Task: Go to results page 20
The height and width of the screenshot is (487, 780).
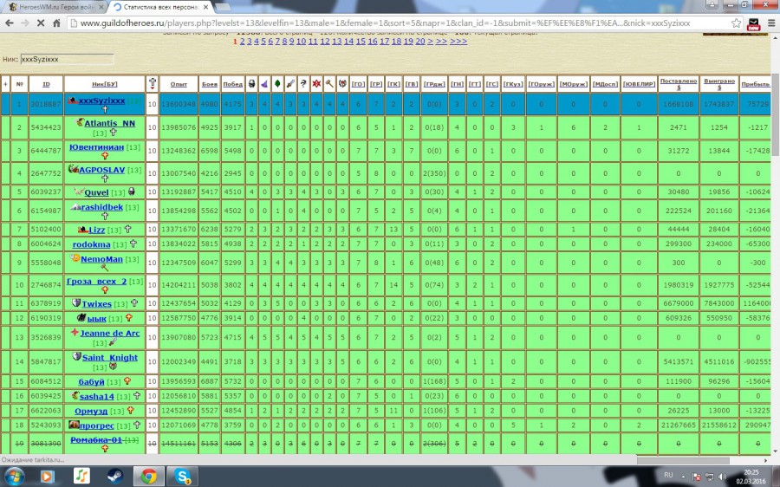Action: 420,42
